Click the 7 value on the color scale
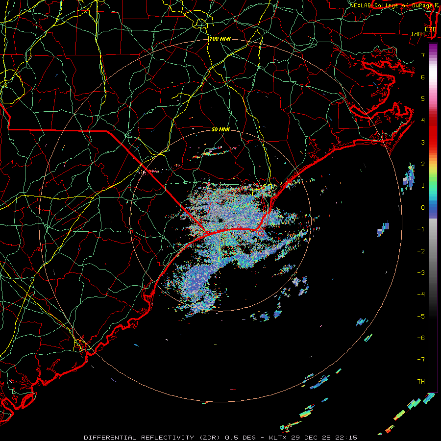The height and width of the screenshot is (441, 441). (423, 55)
